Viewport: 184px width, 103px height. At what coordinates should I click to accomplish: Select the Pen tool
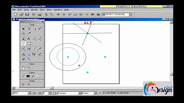24,39
